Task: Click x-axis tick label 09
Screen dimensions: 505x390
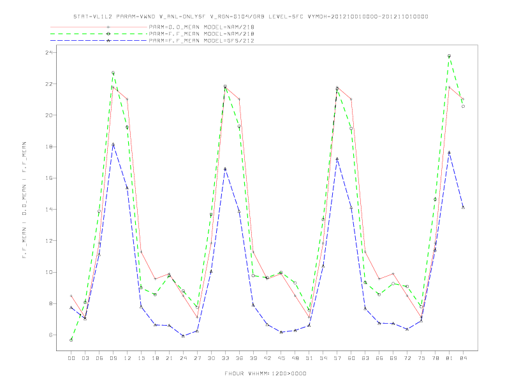Action: pyautogui.click(x=113, y=358)
